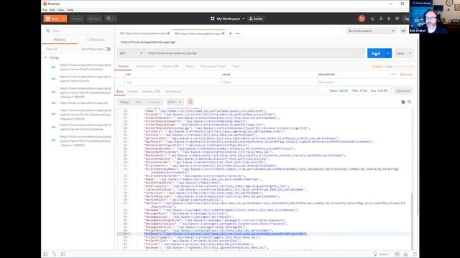The image size is (460, 258).
Task: Open the Save dropdown arrow
Action: coord(410,53)
